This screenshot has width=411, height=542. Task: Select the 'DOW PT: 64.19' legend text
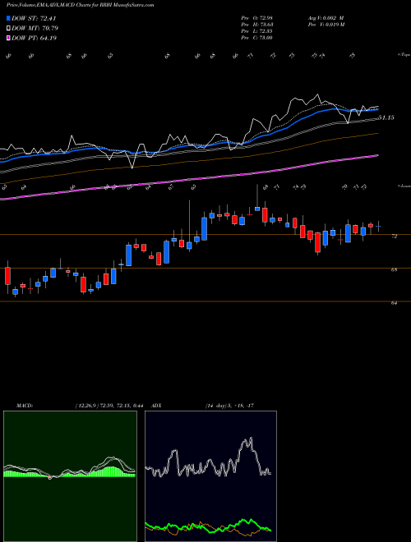[35, 38]
